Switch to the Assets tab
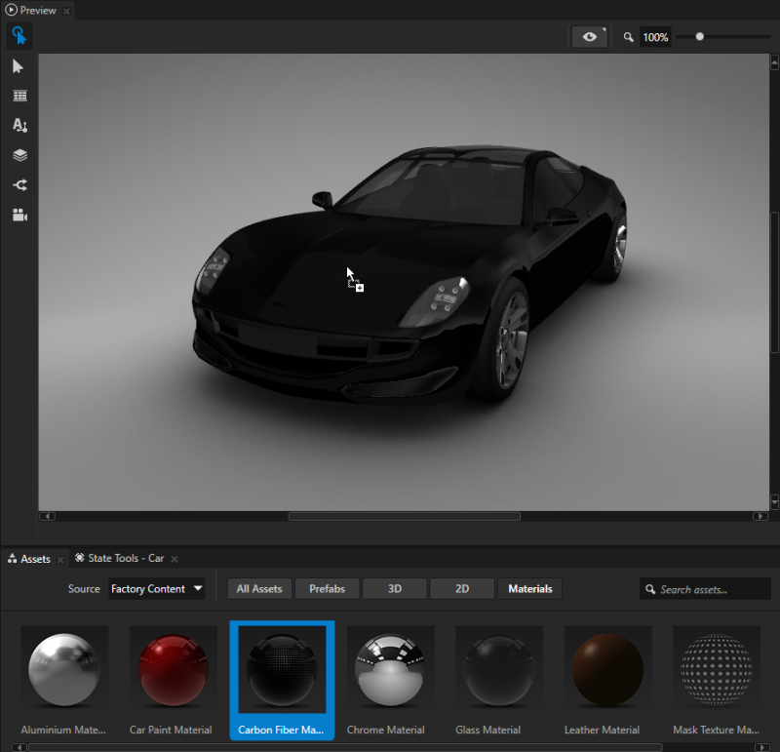 coord(35,559)
